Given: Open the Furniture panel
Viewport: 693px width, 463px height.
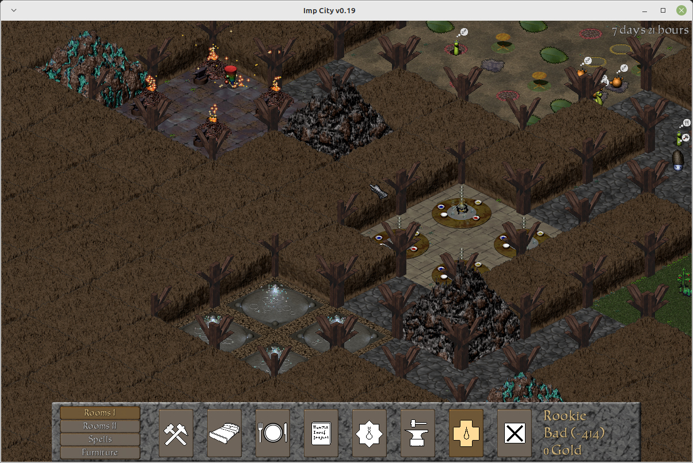Looking at the screenshot, I should tap(99, 451).
